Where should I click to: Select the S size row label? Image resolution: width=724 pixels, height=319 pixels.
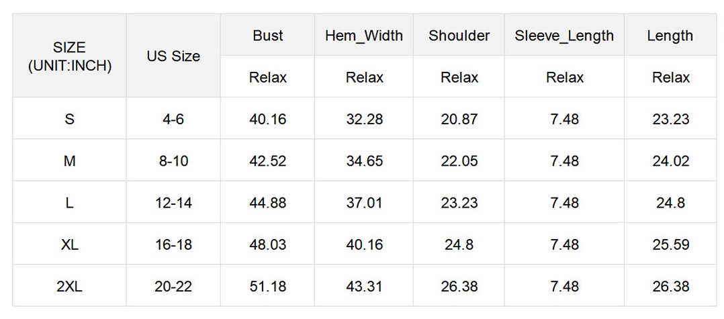[70, 120]
